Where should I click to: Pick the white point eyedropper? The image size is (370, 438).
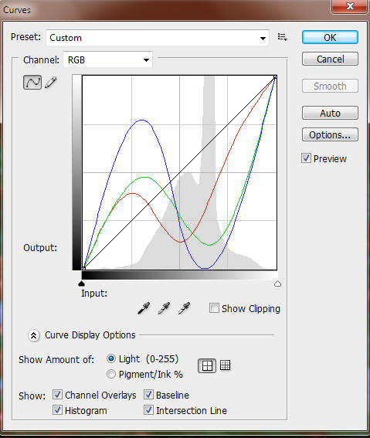184,308
